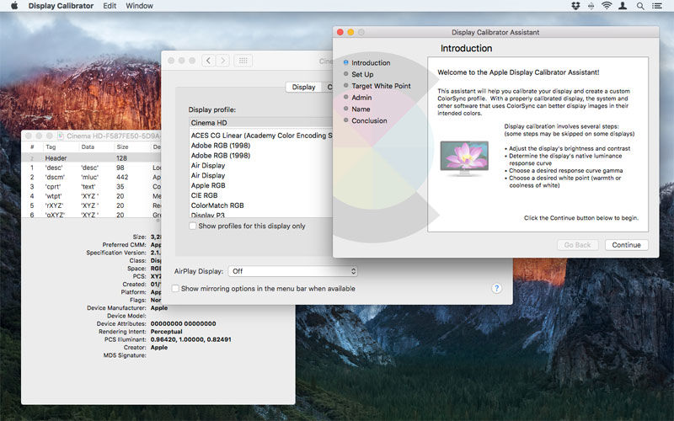Select Cinema HD display profile
This screenshot has height=421, width=674.
(261, 123)
